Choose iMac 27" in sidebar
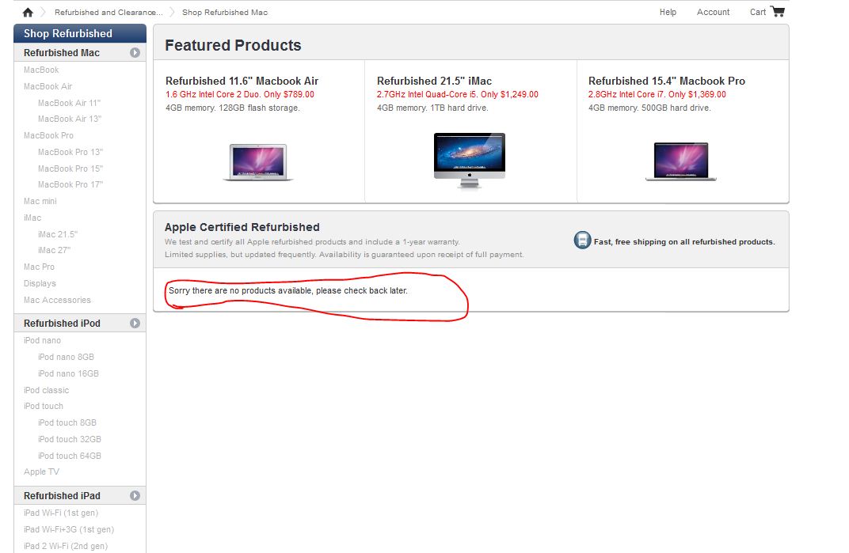Viewport: 849px width, 553px height. coord(54,250)
